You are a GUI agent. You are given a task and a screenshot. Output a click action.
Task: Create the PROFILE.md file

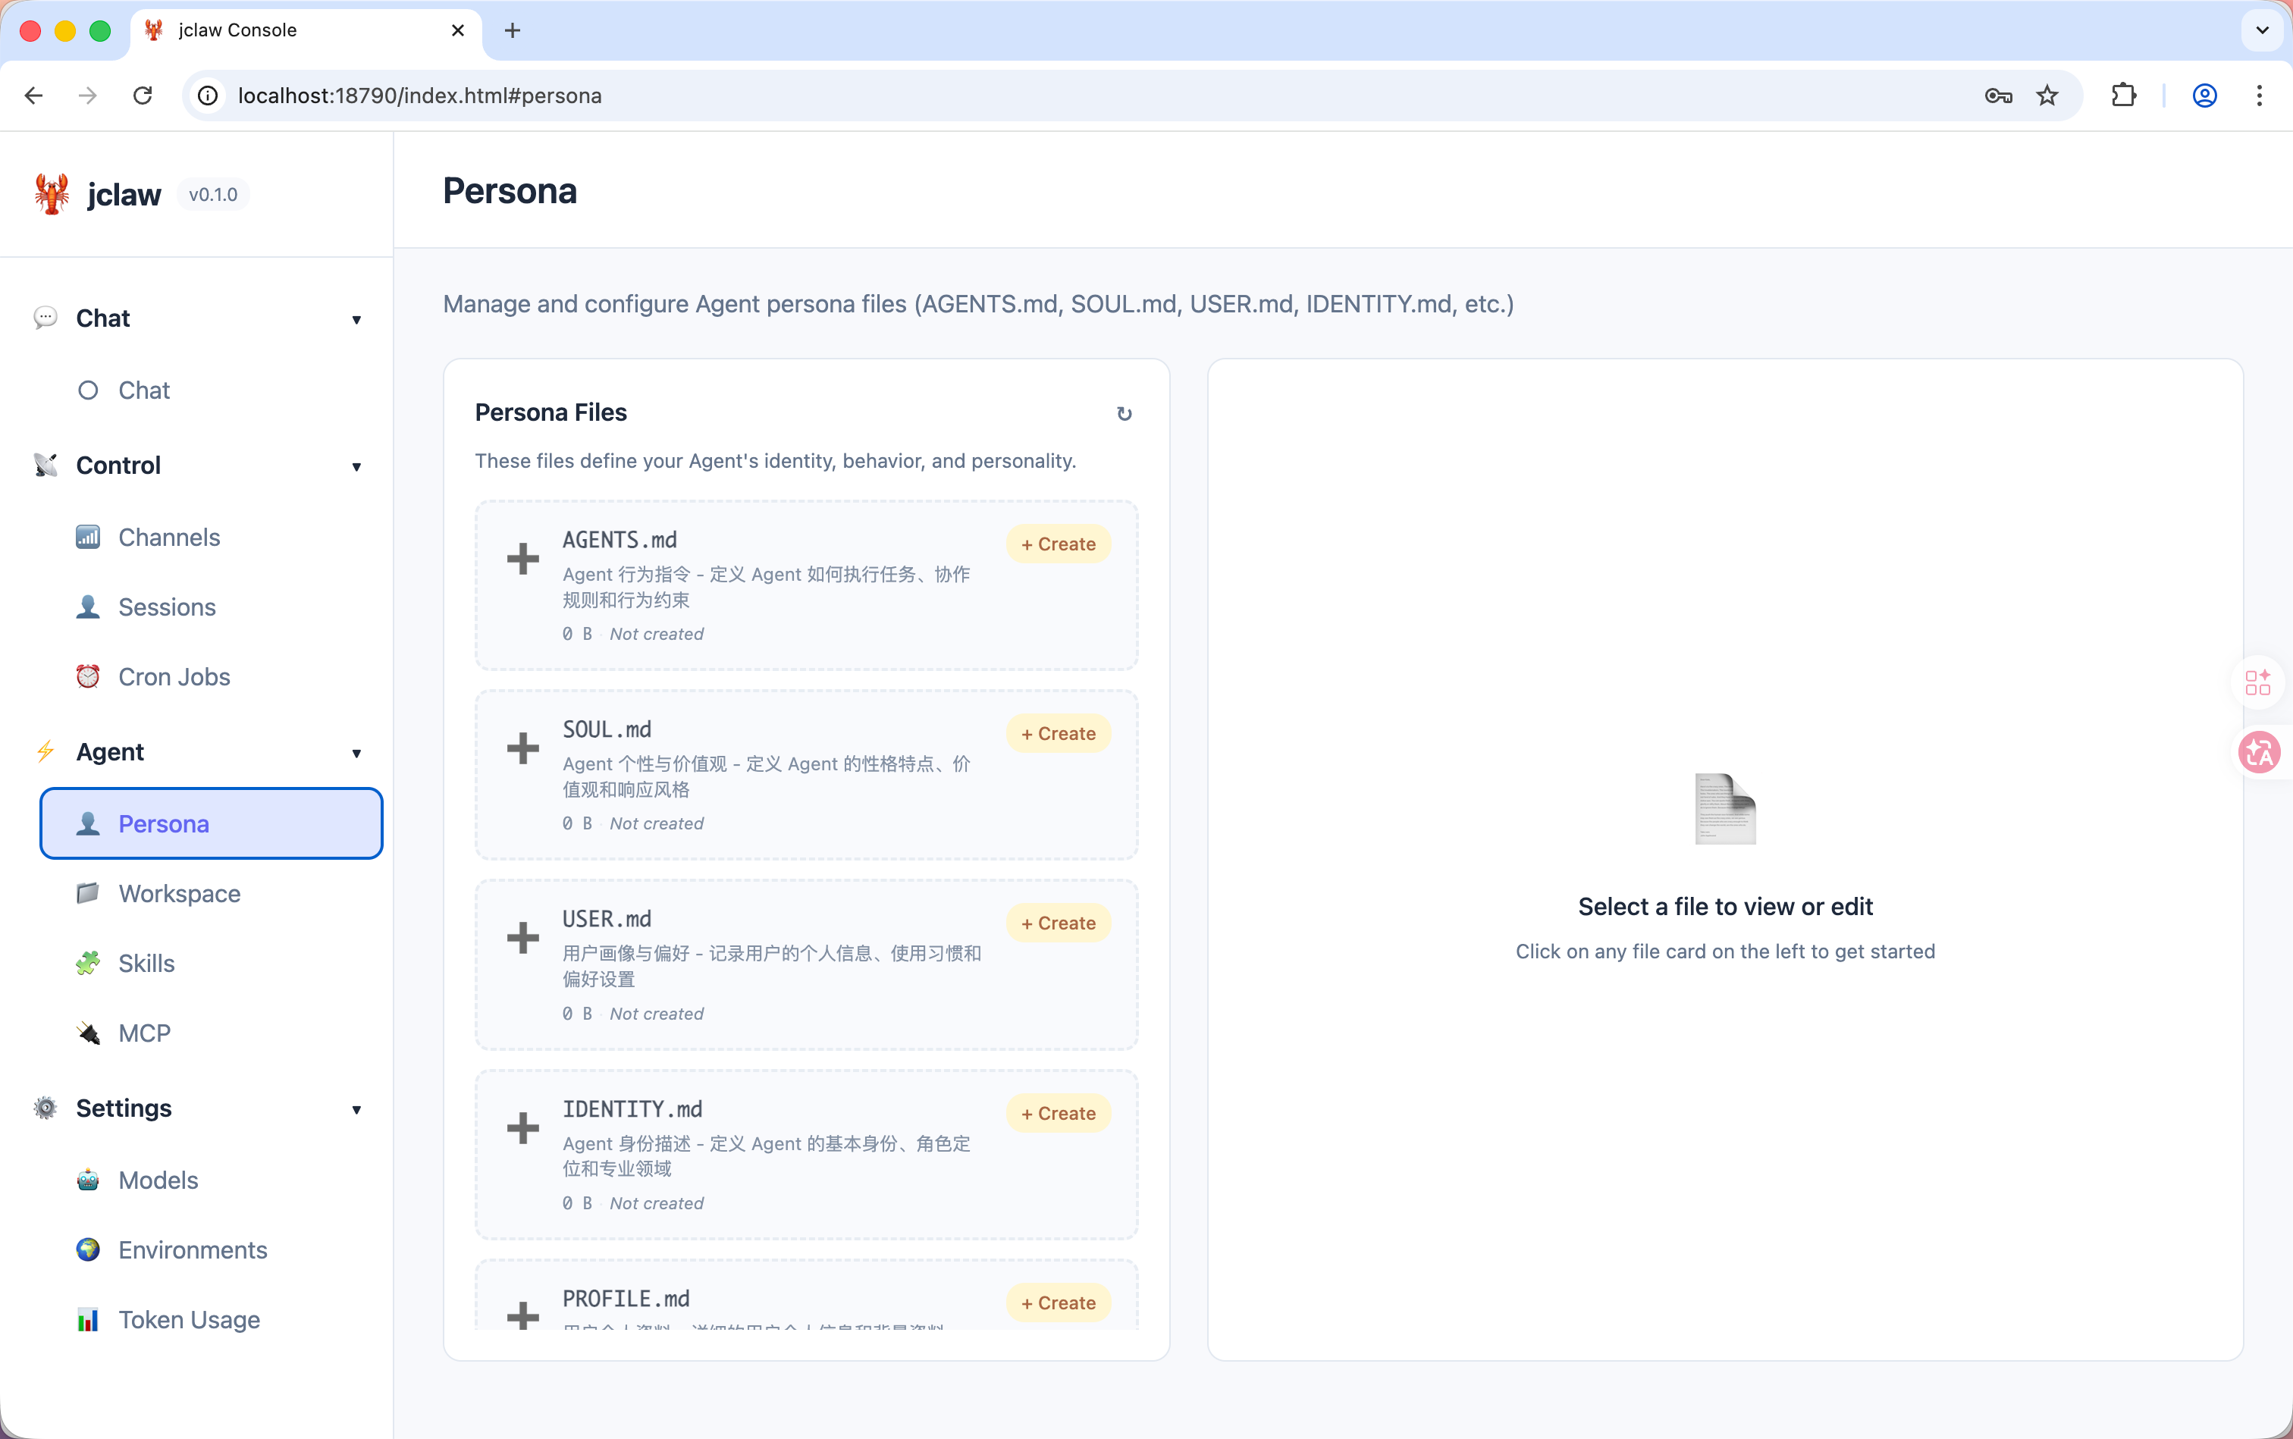click(1059, 1303)
